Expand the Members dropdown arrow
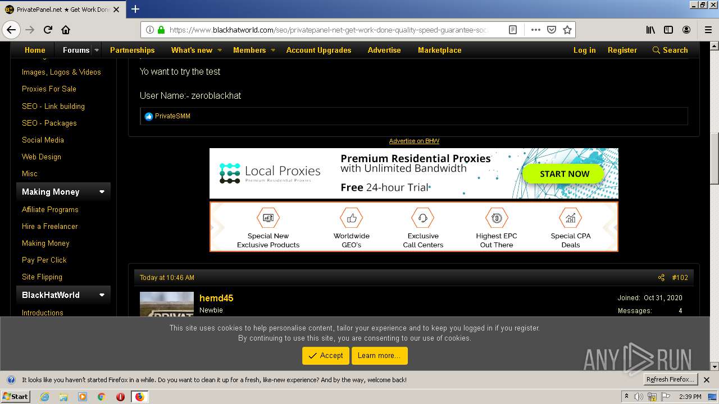 click(x=273, y=50)
